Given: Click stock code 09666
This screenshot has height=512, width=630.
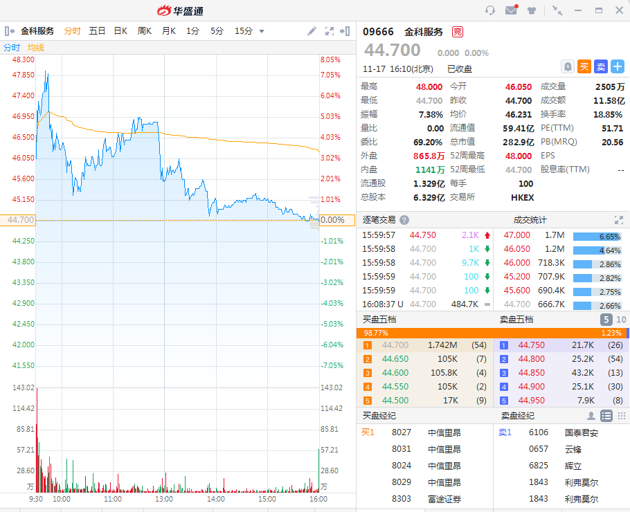Looking at the screenshot, I should click(378, 32).
